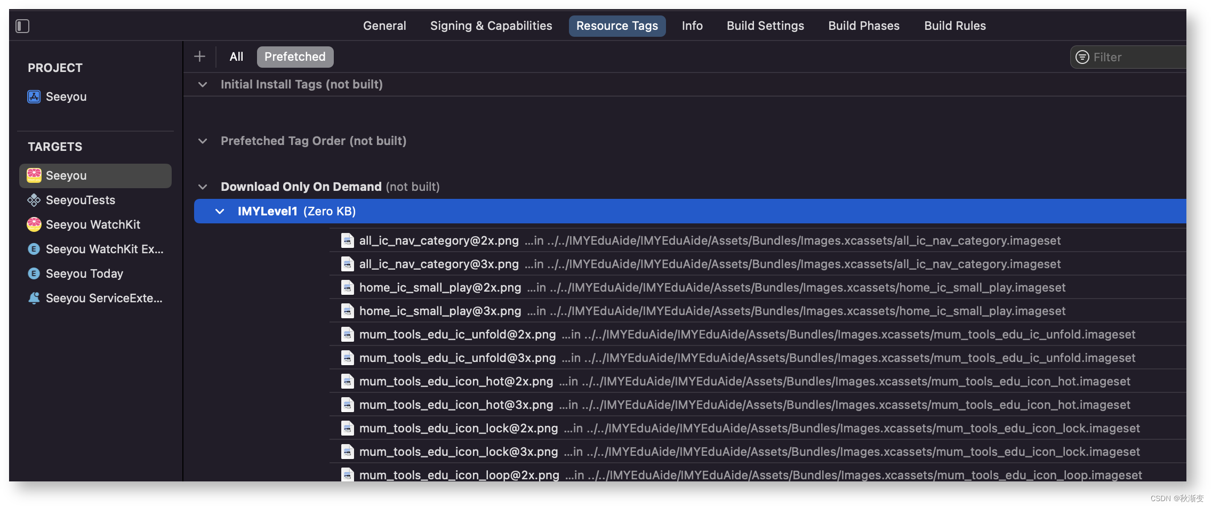
Task: Select the Seeyou Today extension icon
Action: click(34, 273)
